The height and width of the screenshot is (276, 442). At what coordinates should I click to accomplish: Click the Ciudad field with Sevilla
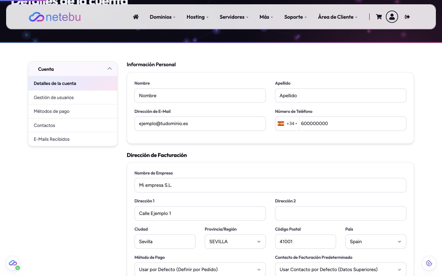point(165,242)
